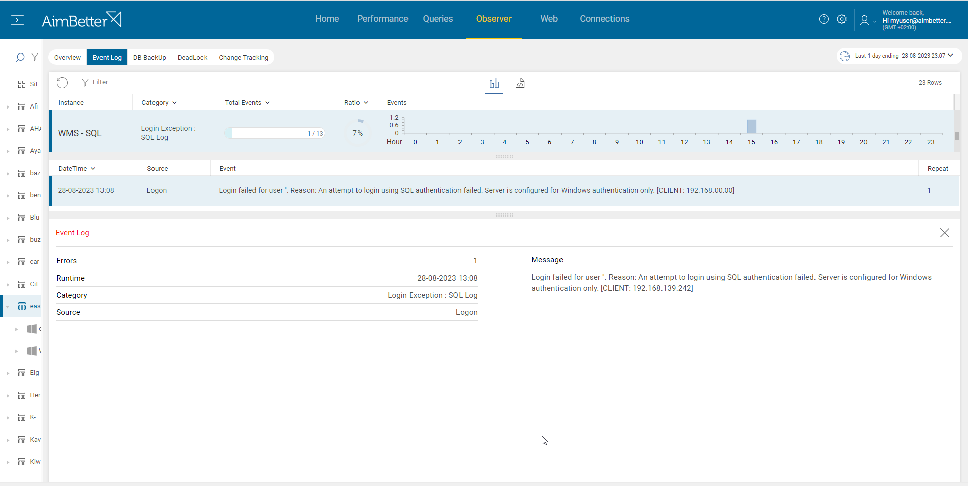
Task: Select the Afi server icon in sidebar
Action: click(22, 106)
